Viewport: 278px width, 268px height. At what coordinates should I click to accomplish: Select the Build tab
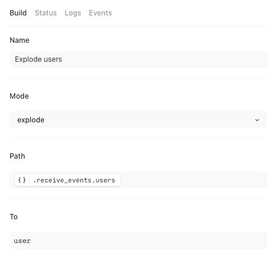tap(18, 13)
